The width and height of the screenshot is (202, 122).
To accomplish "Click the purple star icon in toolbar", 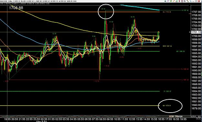I will (x=168, y=1).
